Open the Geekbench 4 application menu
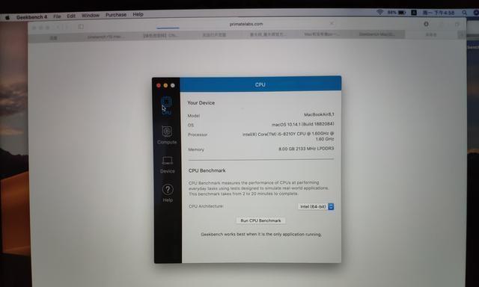This screenshot has height=287, width=479. 31,17
